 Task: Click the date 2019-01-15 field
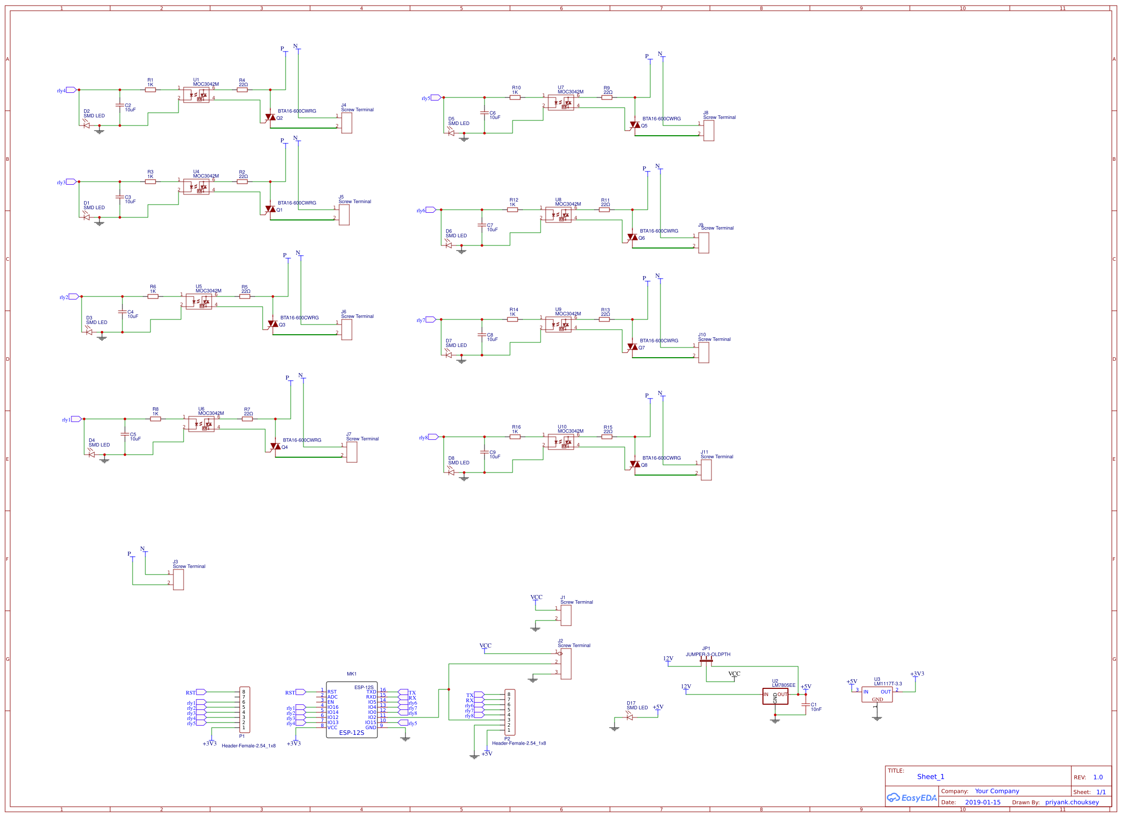[x=982, y=802]
